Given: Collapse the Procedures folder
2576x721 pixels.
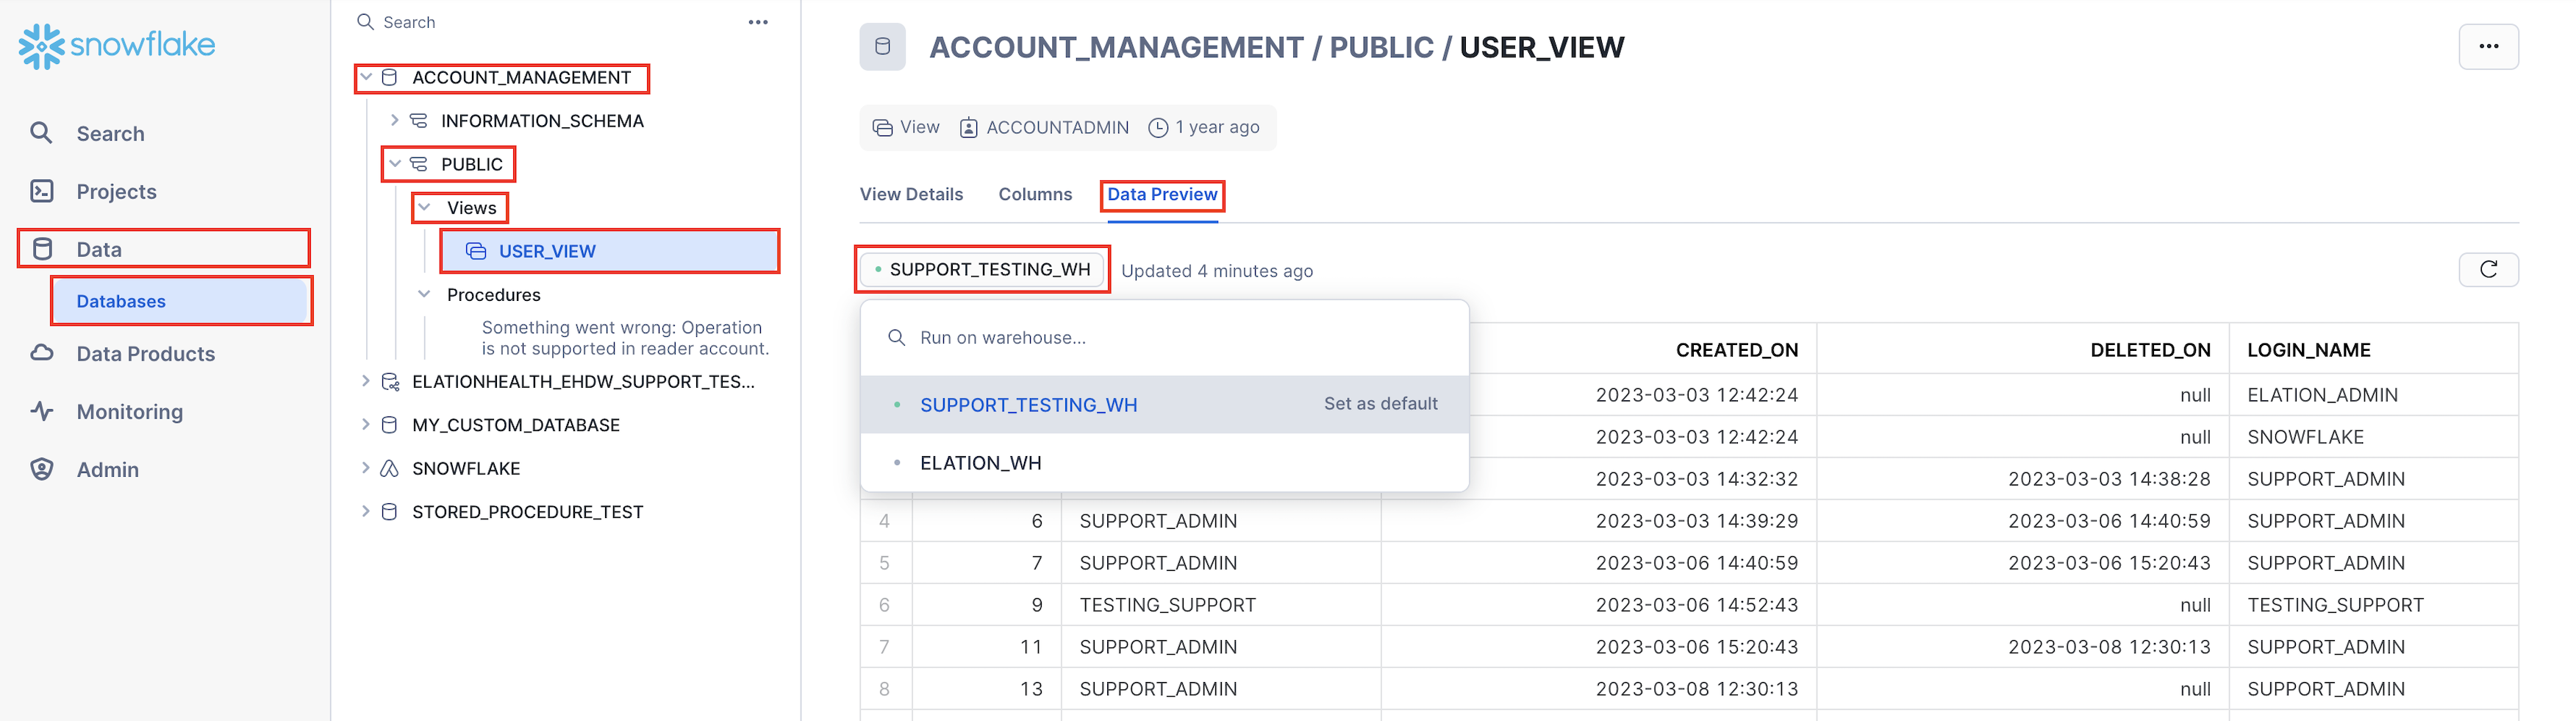Looking at the screenshot, I should click(424, 294).
